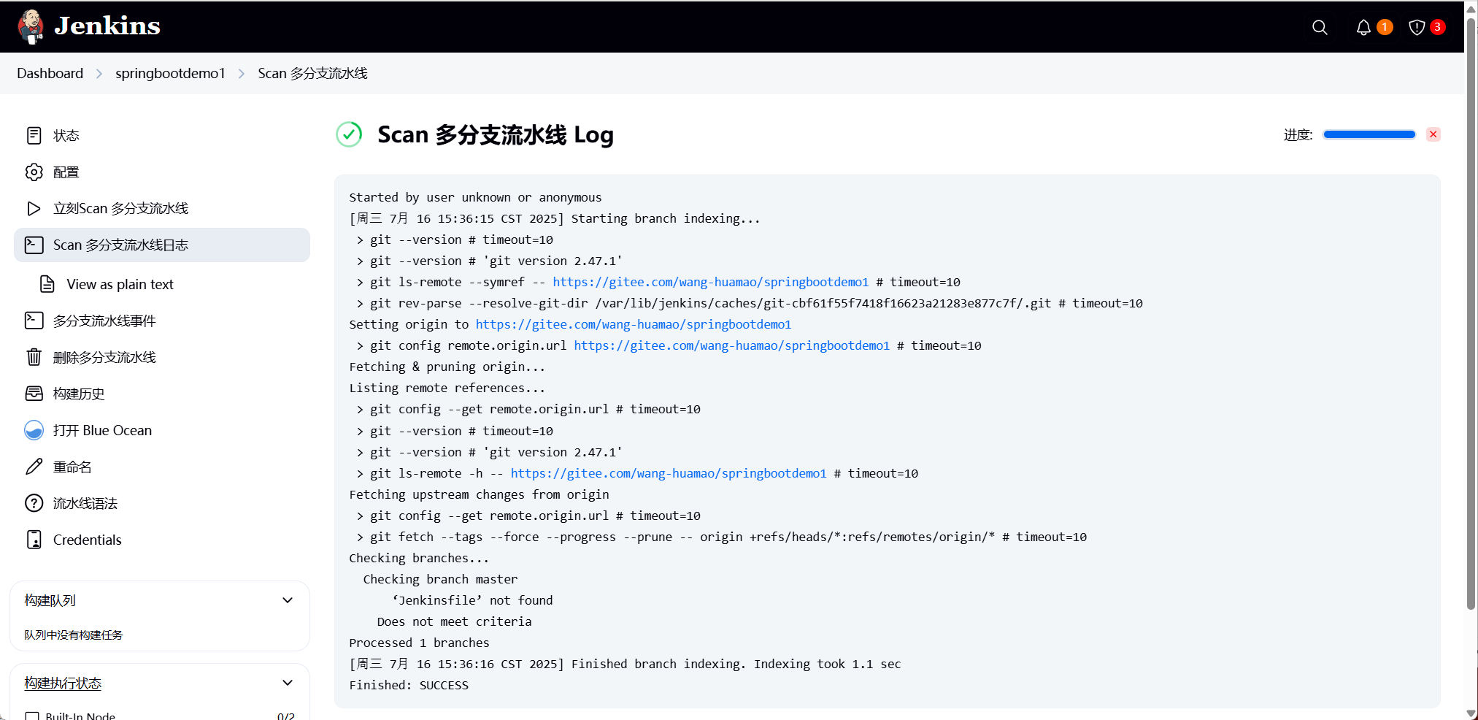Click the blue 进度 progress bar
This screenshot has width=1478, height=720.
(x=1369, y=134)
